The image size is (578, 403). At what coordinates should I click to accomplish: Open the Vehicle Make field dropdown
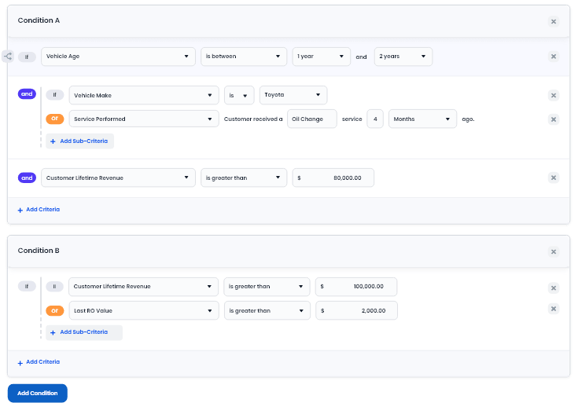click(x=144, y=95)
